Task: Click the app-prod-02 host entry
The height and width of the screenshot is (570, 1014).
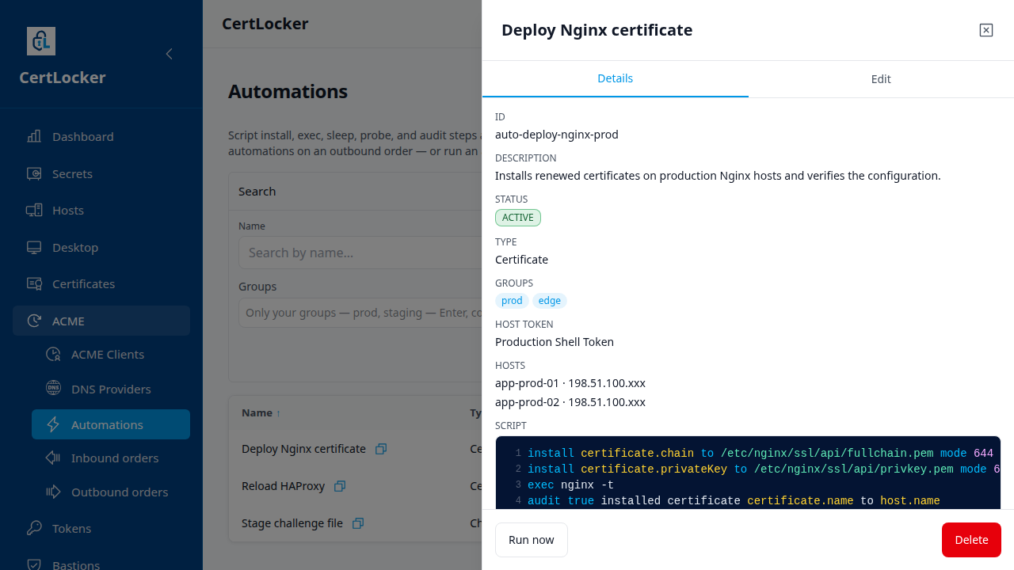Action: coord(570,402)
